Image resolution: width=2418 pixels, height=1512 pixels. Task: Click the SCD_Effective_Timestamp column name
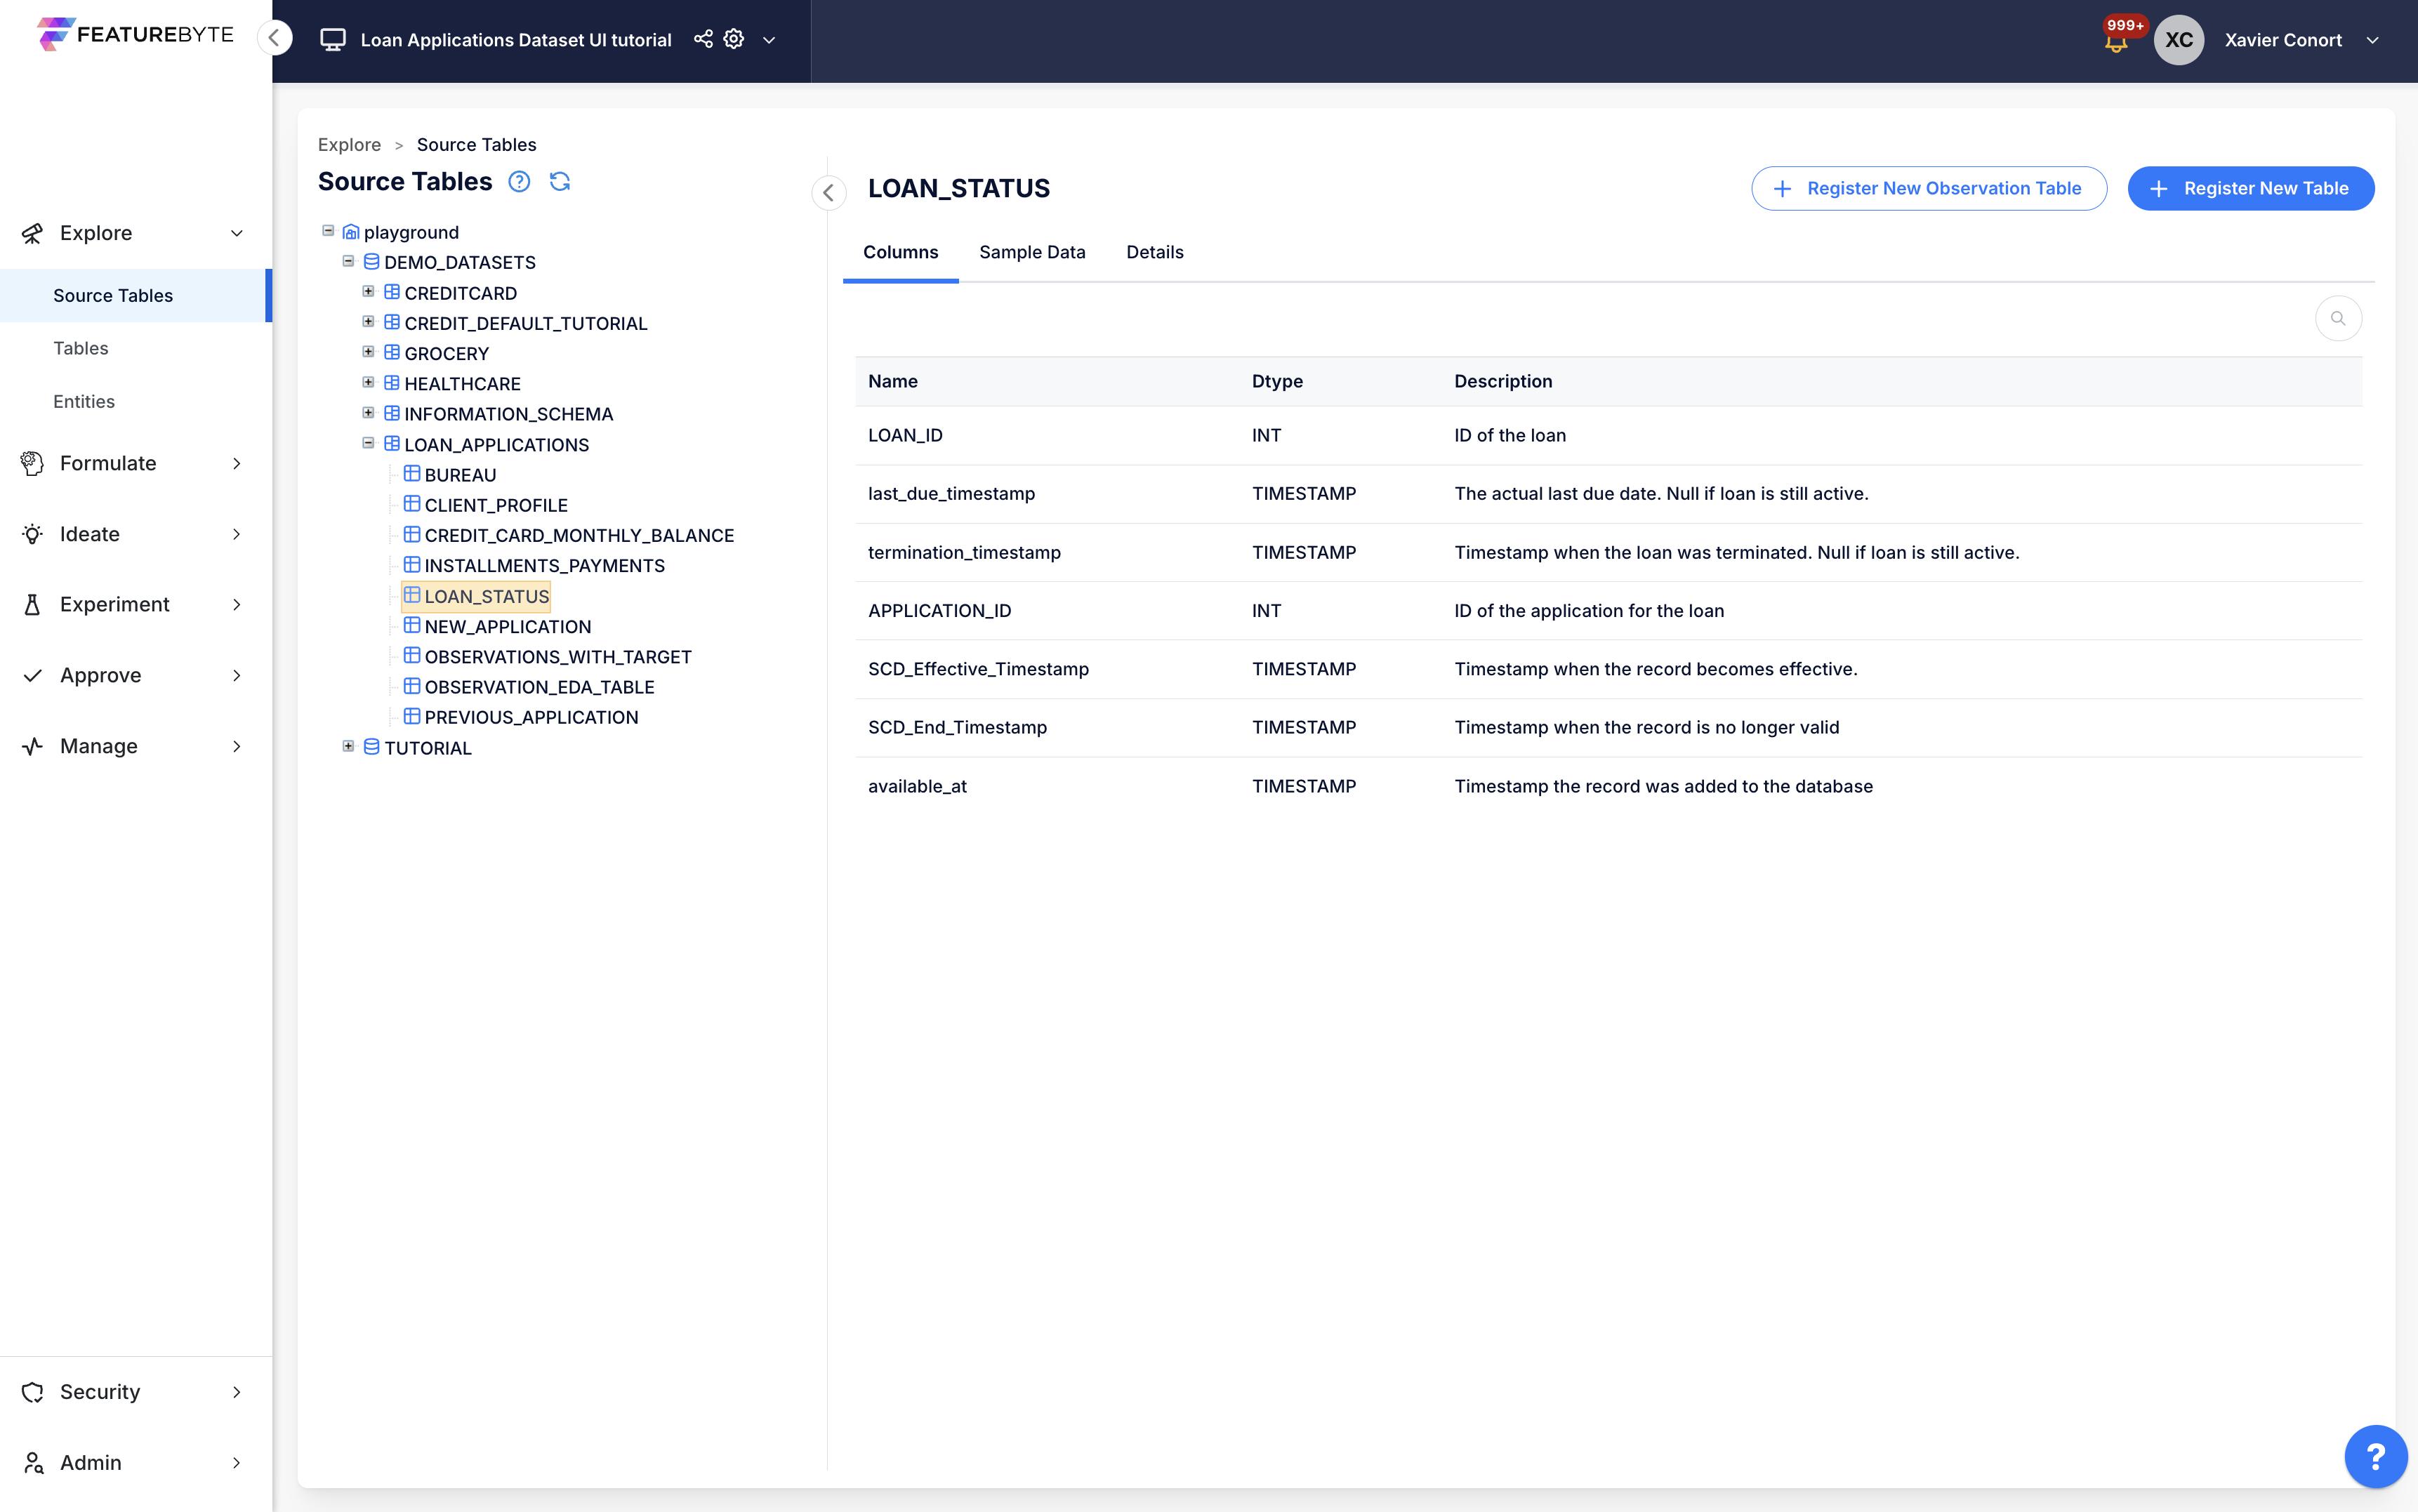978,669
